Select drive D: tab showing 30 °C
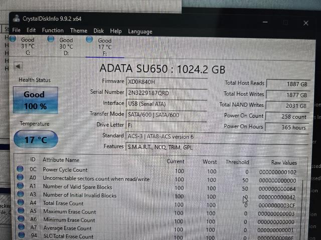The image size is (321, 240). pyautogui.click(x=66, y=46)
